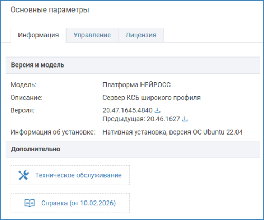Click the Информация об установке: label

click(x=53, y=132)
